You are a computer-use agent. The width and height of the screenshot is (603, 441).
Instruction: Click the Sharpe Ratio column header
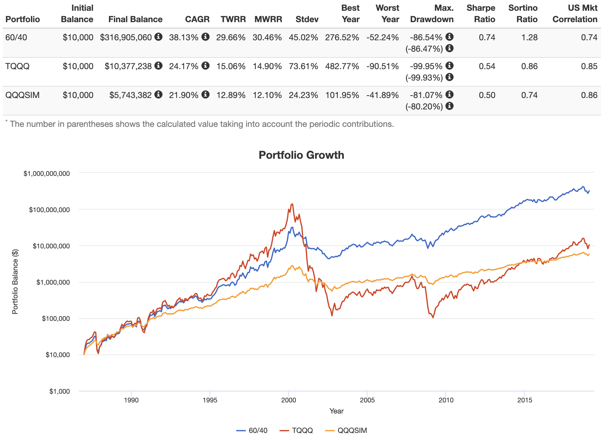click(x=481, y=13)
